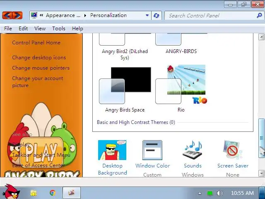
Task: Click the scroll up arrow of theme list
Action: pos(261,37)
